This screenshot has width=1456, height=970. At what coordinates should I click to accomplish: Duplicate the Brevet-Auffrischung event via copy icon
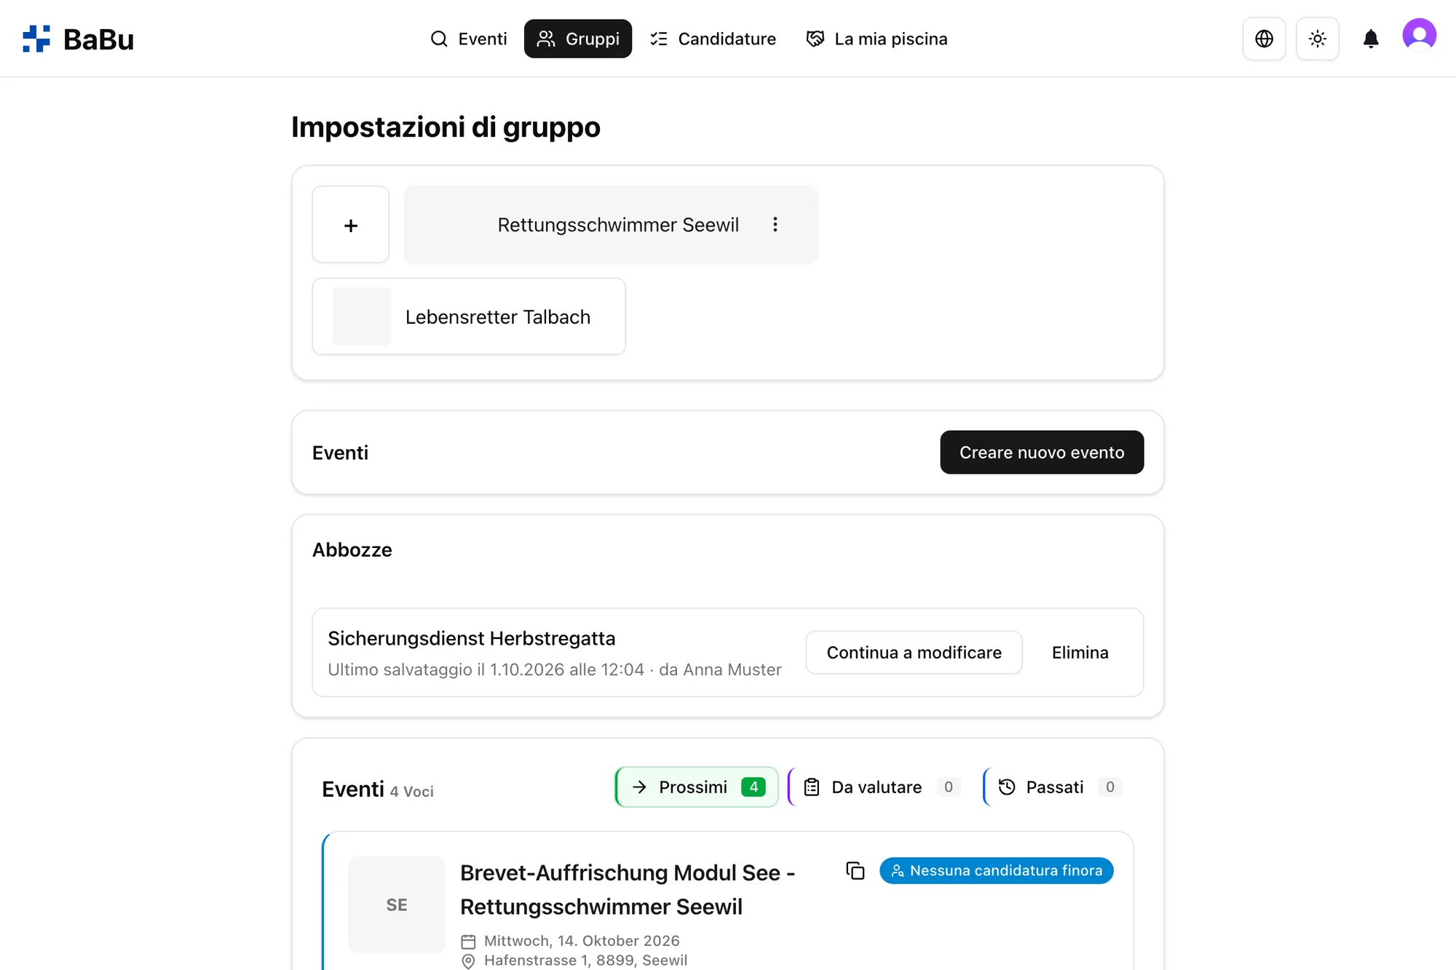coord(855,870)
